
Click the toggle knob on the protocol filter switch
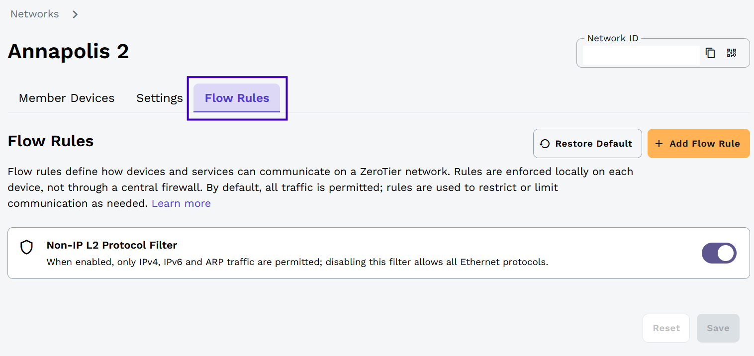click(726, 253)
